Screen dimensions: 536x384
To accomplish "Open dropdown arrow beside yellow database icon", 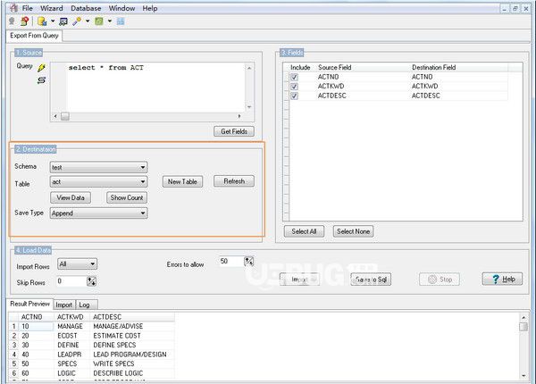I will click(53, 21).
